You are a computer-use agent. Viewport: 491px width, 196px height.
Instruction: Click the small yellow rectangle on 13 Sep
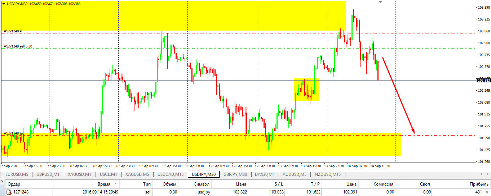click(306, 90)
